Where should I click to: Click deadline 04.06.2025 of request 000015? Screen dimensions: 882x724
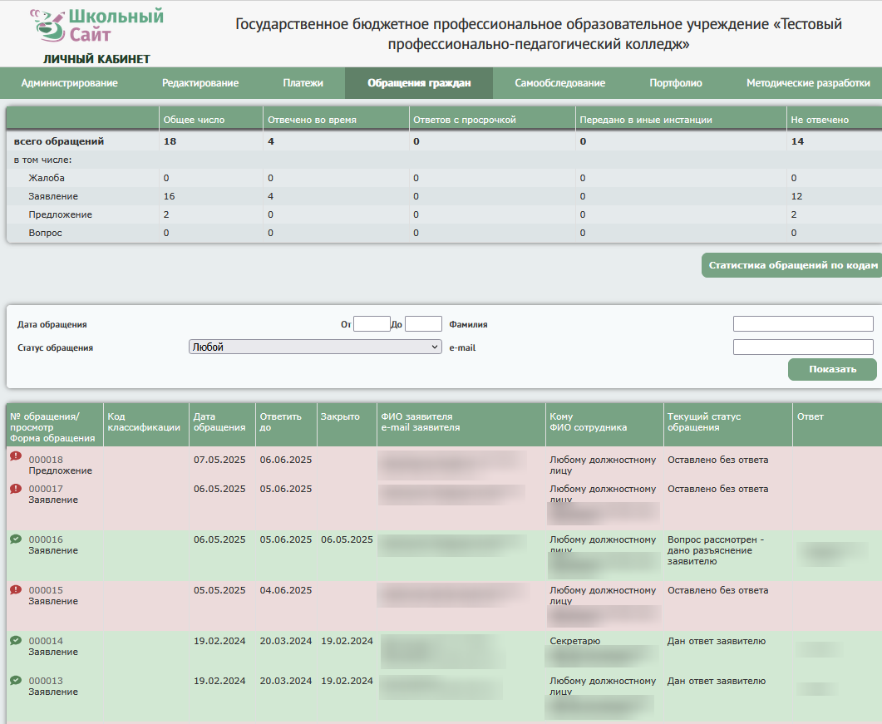pos(286,590)
